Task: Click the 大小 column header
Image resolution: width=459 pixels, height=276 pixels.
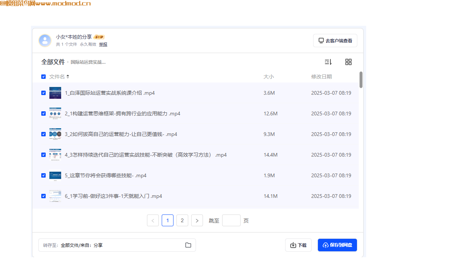Action: click(269, 77)
